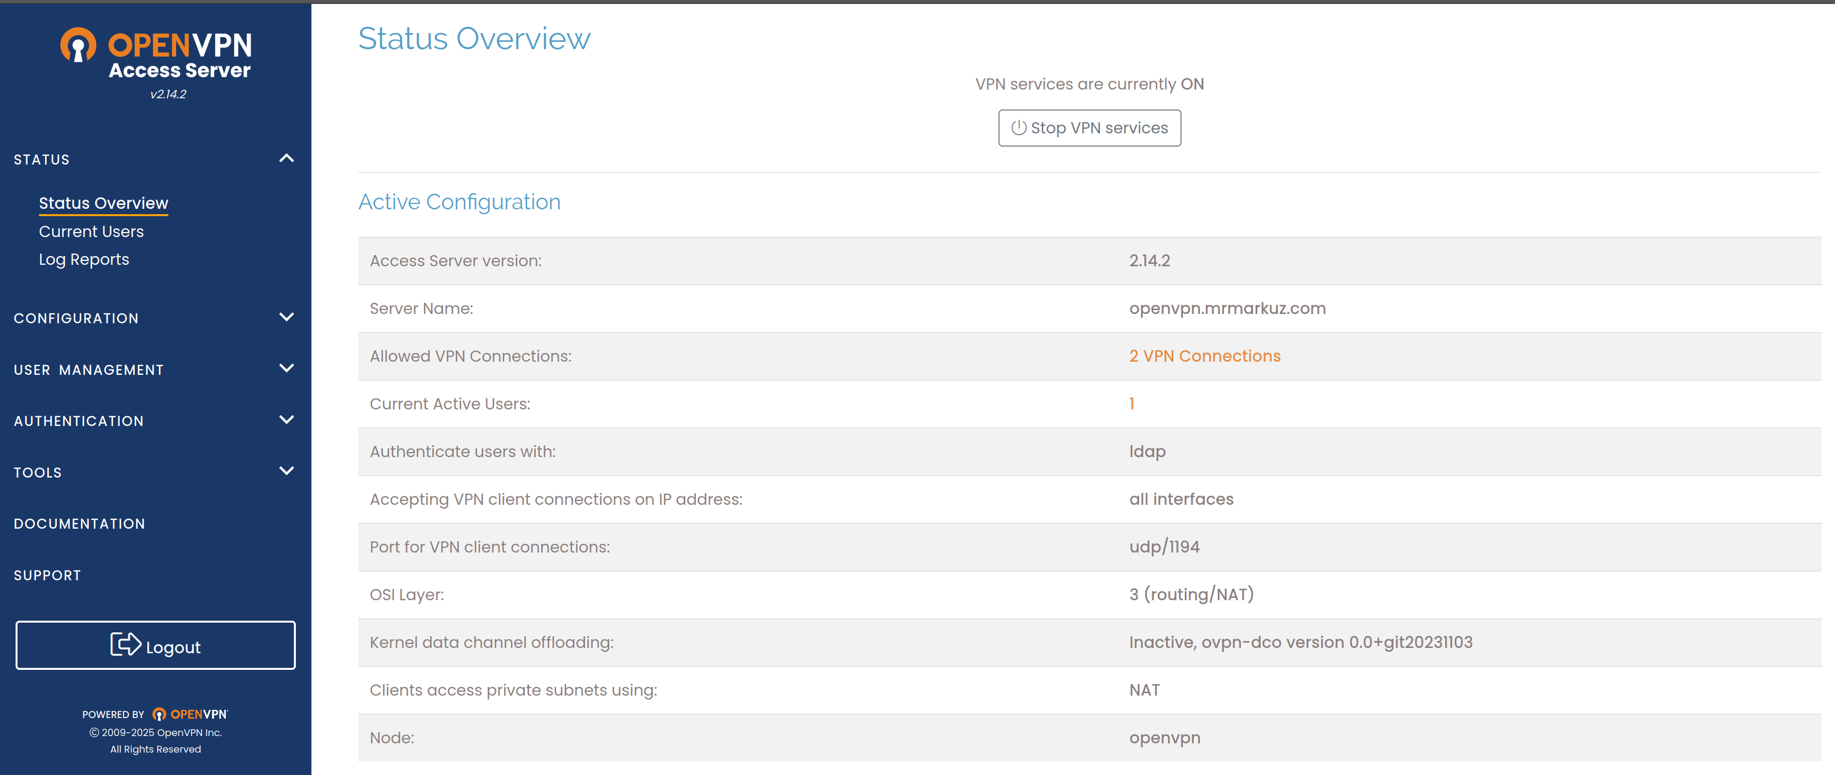Viewport: 1835px width, 775px height.
Task: Open the Support menu item
Action: (47, 575)
